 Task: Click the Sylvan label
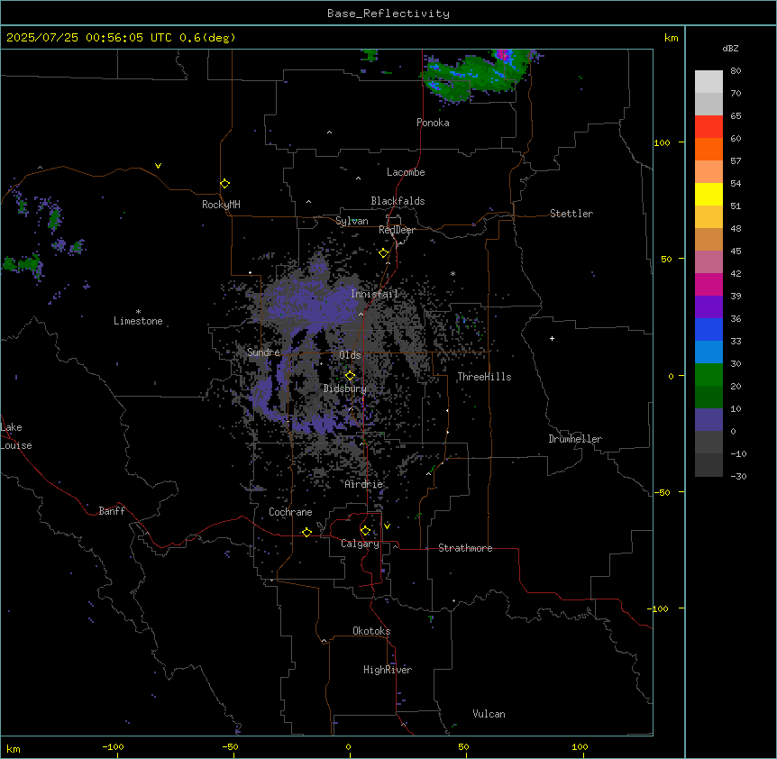[352, 221]
